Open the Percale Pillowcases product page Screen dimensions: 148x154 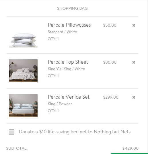pos(69,25)
